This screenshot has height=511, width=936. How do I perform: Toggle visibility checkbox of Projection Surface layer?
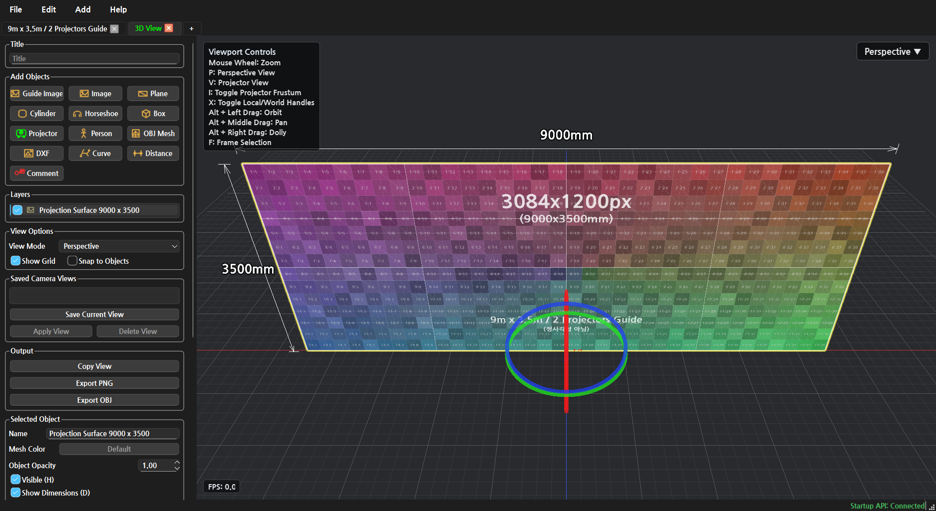click(x=17, y=210)
